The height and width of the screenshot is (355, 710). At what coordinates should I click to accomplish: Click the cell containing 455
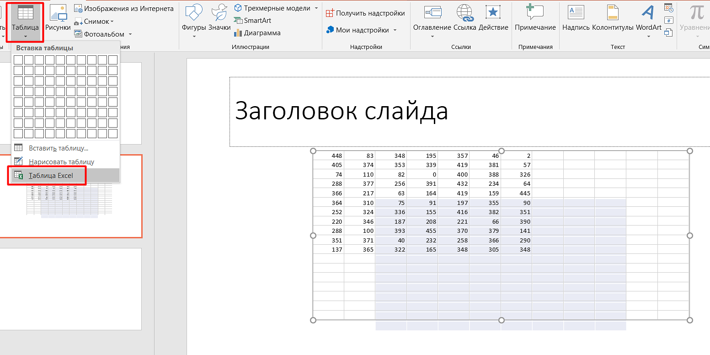422,231
